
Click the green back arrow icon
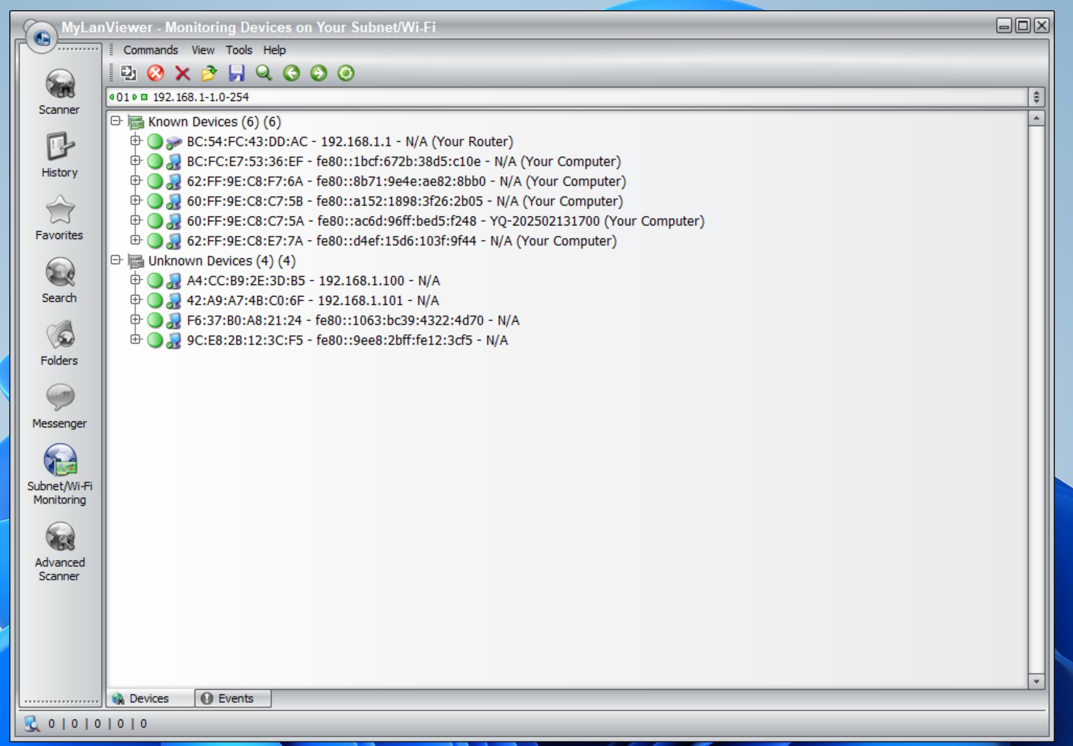pos(292,73)
